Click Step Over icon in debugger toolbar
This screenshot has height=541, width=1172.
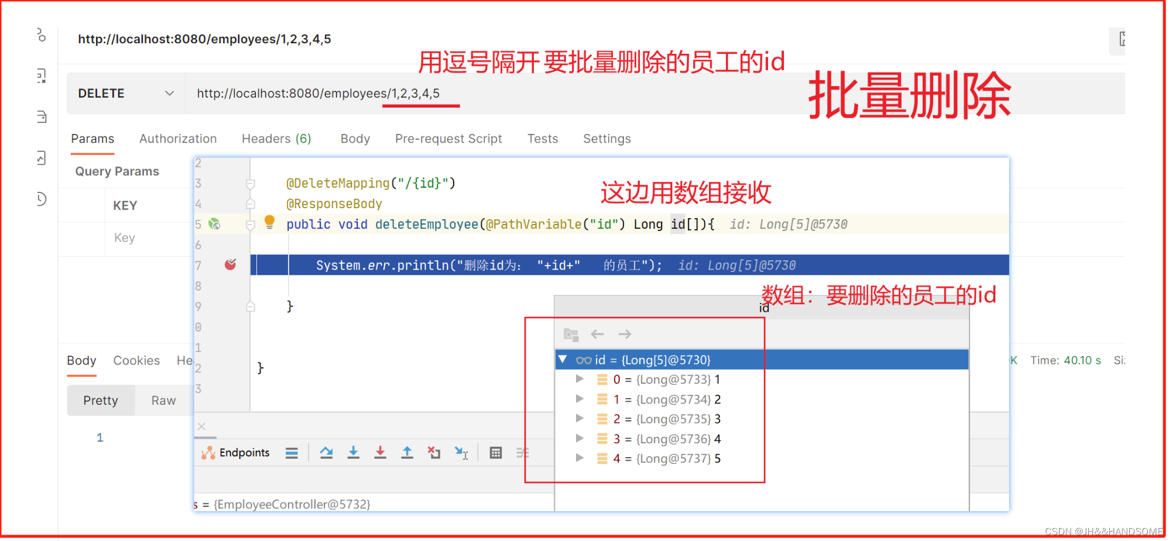tap(327, 452)
